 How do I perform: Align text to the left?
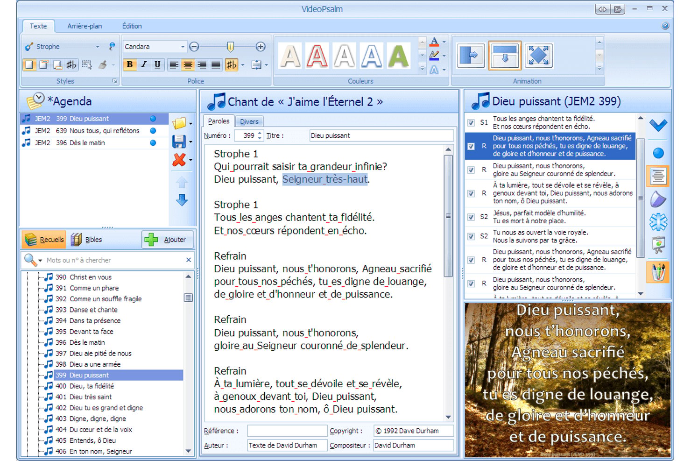pos(174,64)
